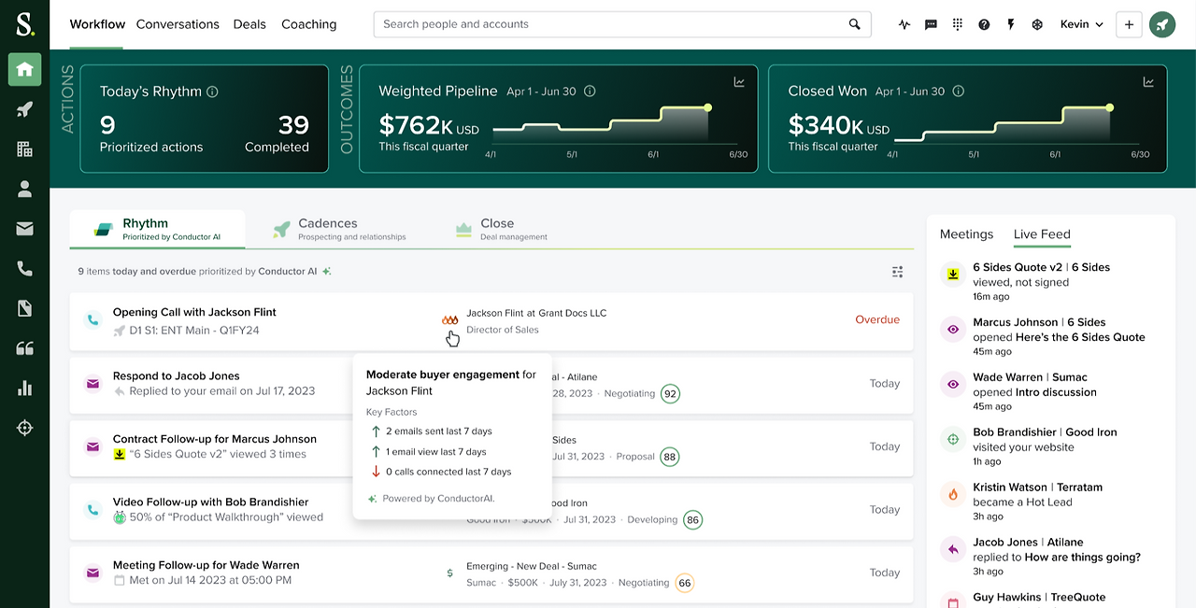Open the Help question-mark icon

click(x=984, y=24)
